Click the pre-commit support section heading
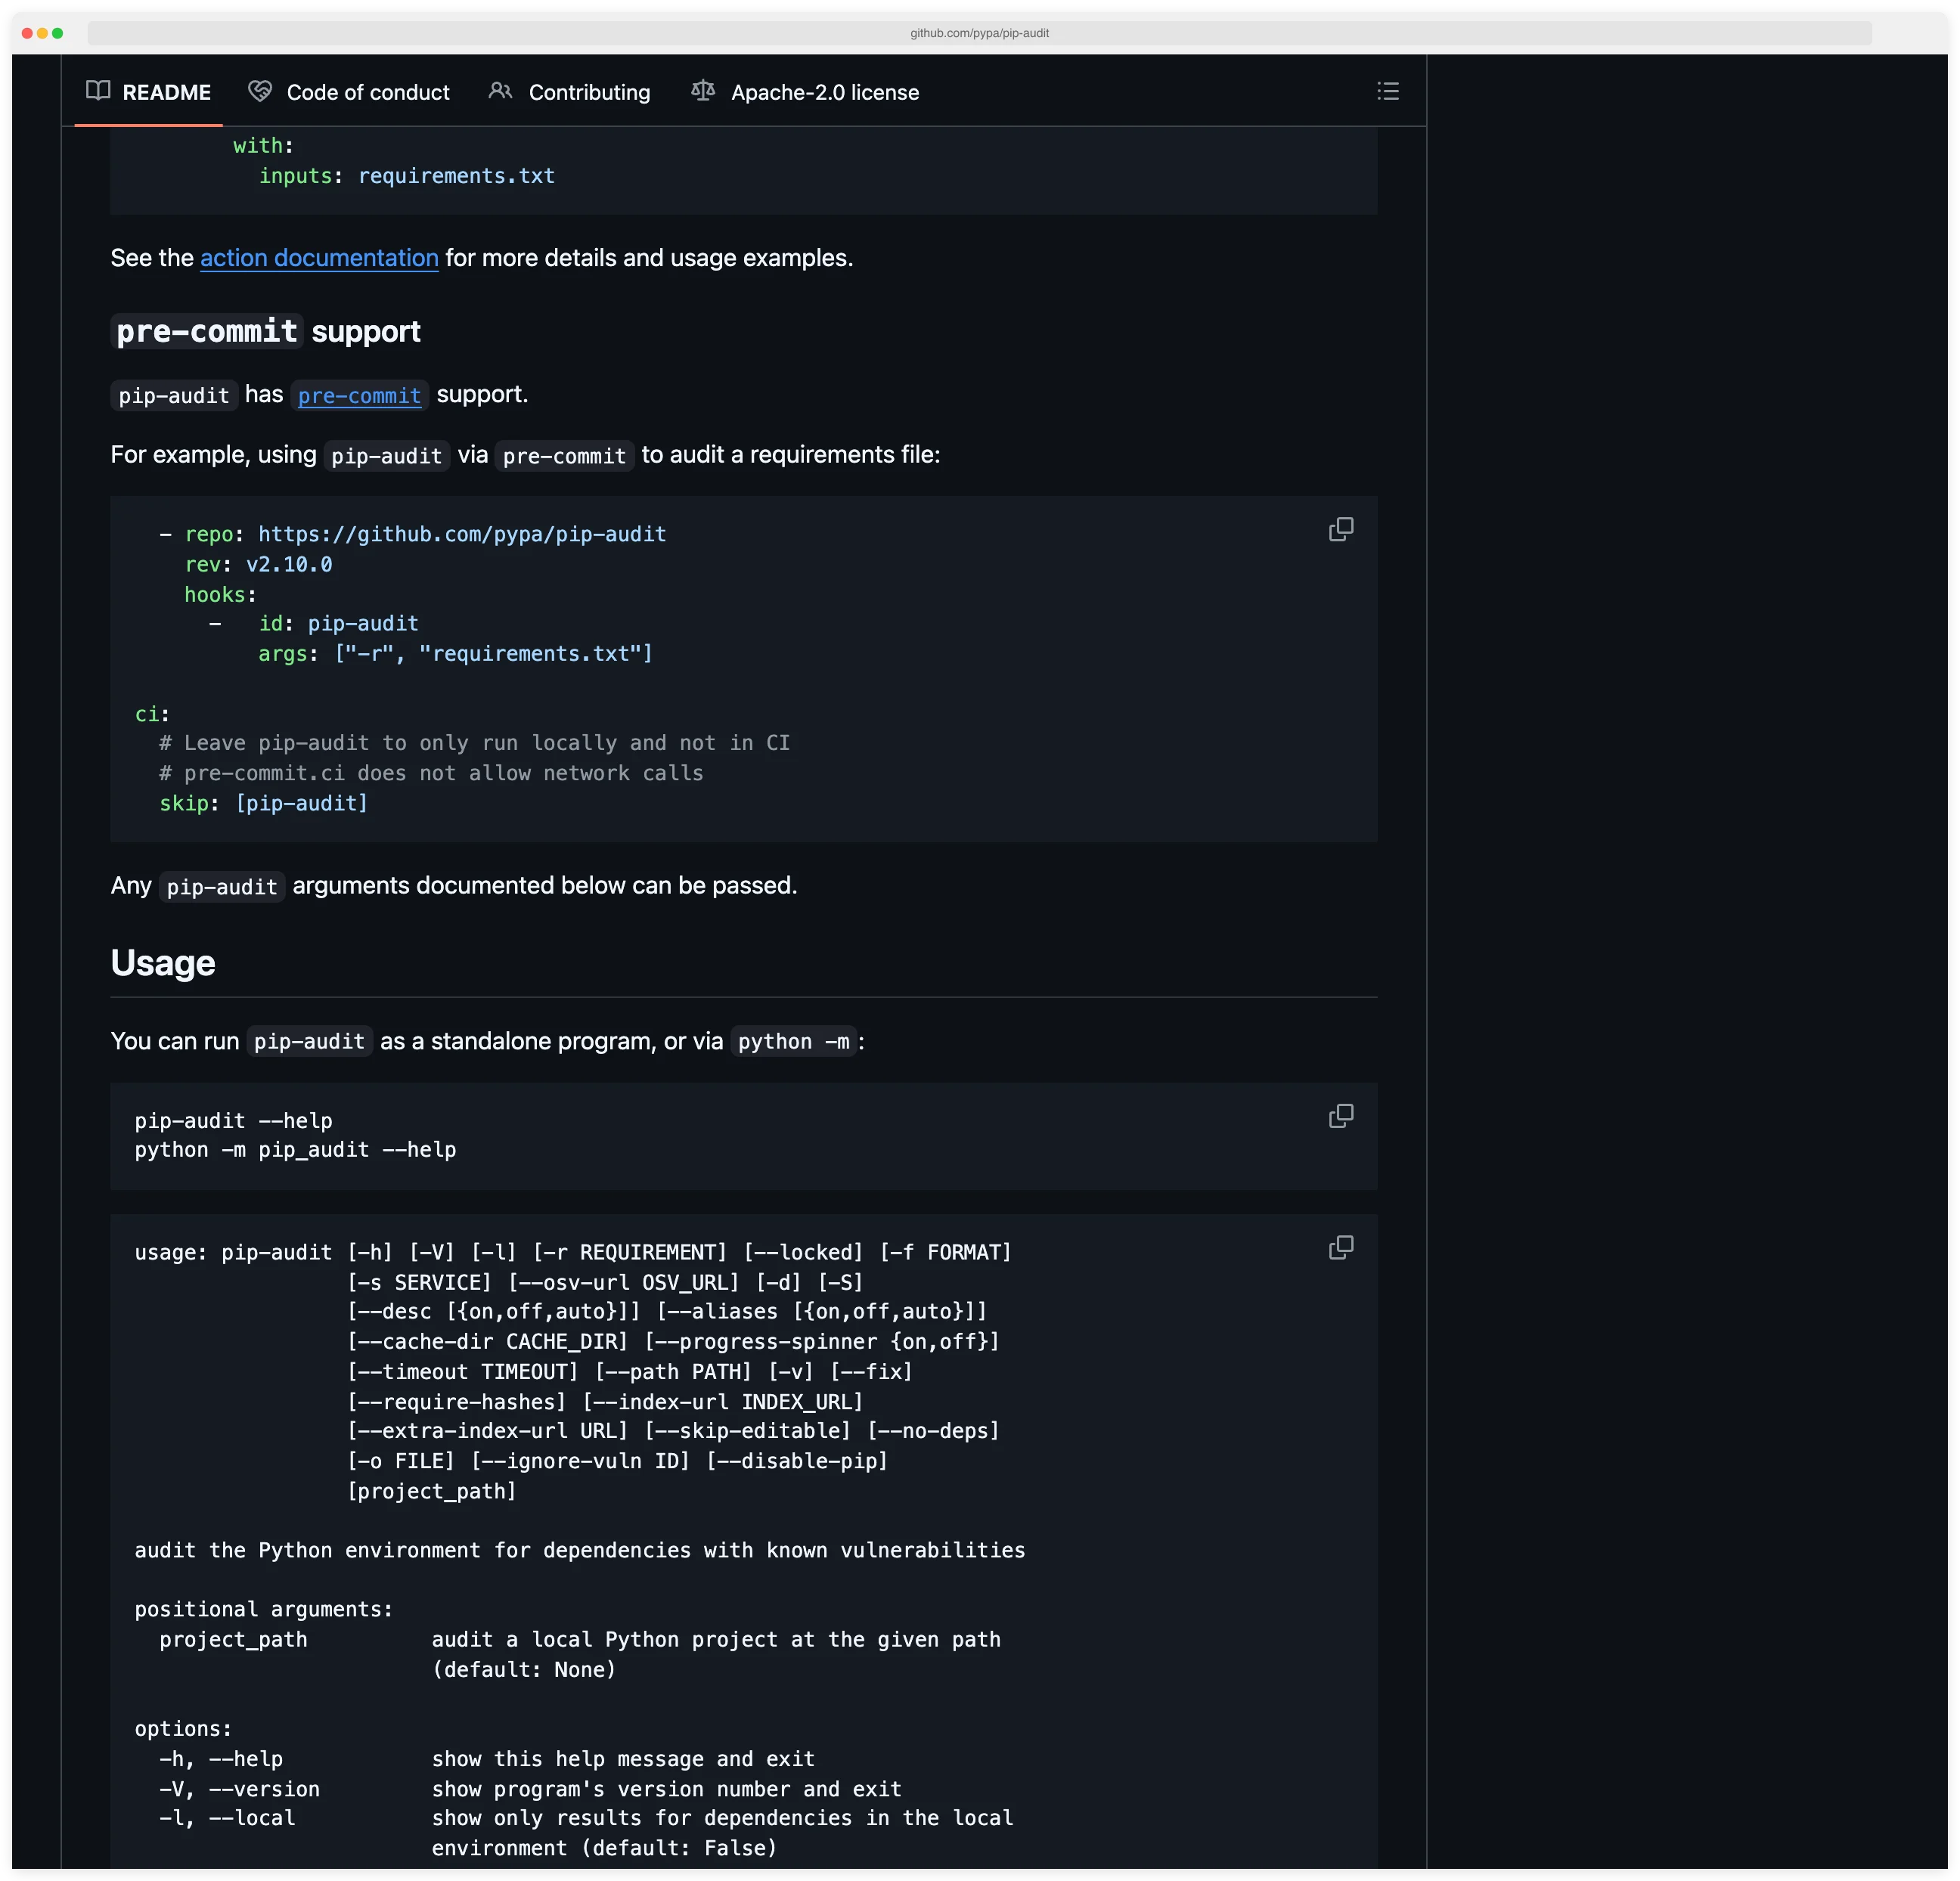1960x1881 pixels. coord(266,331)
